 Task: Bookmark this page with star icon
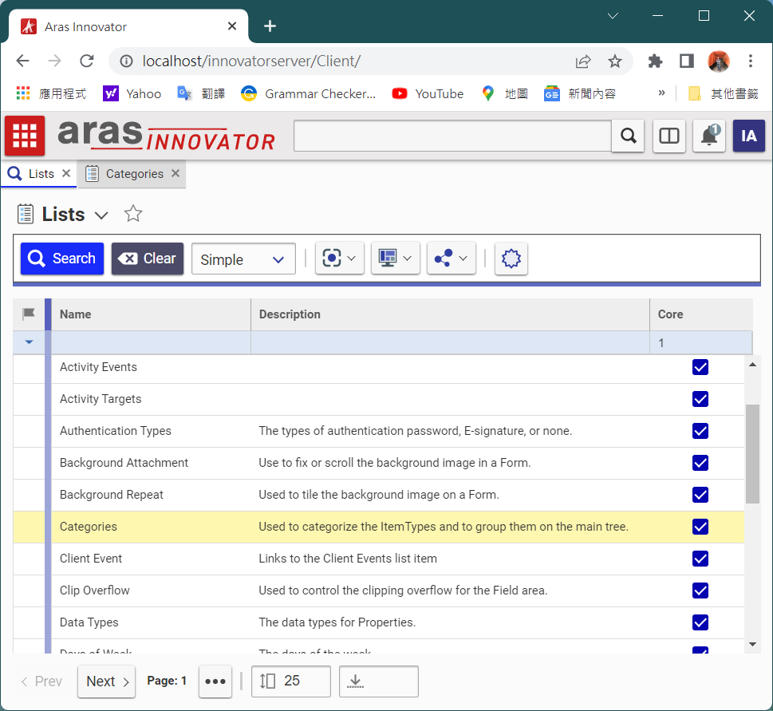click(615, 61)
